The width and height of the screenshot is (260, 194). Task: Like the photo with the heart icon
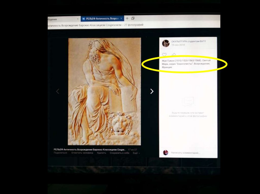click(164, 55)
